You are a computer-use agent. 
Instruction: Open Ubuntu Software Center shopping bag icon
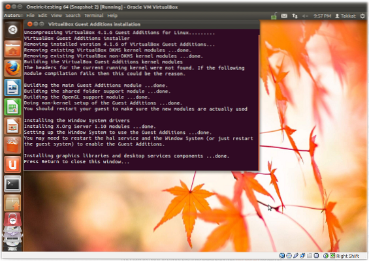point(12,146)
